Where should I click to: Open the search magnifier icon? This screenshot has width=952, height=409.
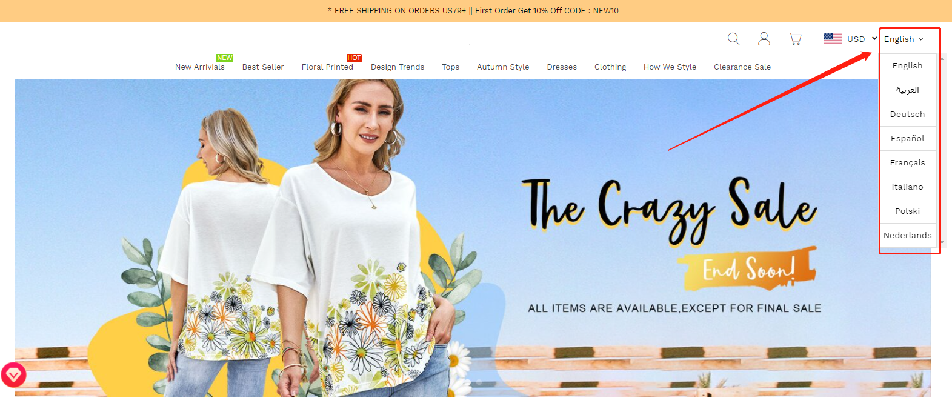click(733, 39)
